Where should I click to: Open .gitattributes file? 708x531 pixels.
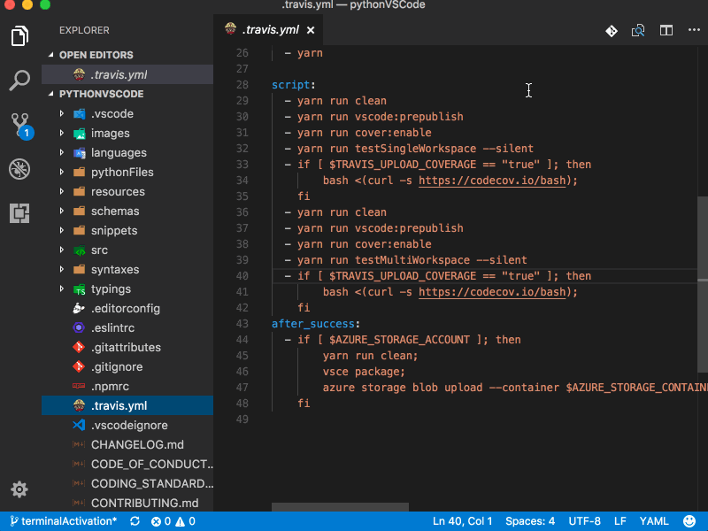pos(127,347)
